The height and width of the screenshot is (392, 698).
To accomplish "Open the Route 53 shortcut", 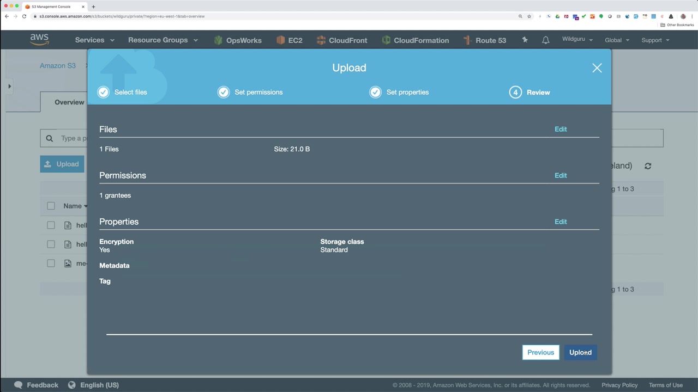I will tap(485, 40).
